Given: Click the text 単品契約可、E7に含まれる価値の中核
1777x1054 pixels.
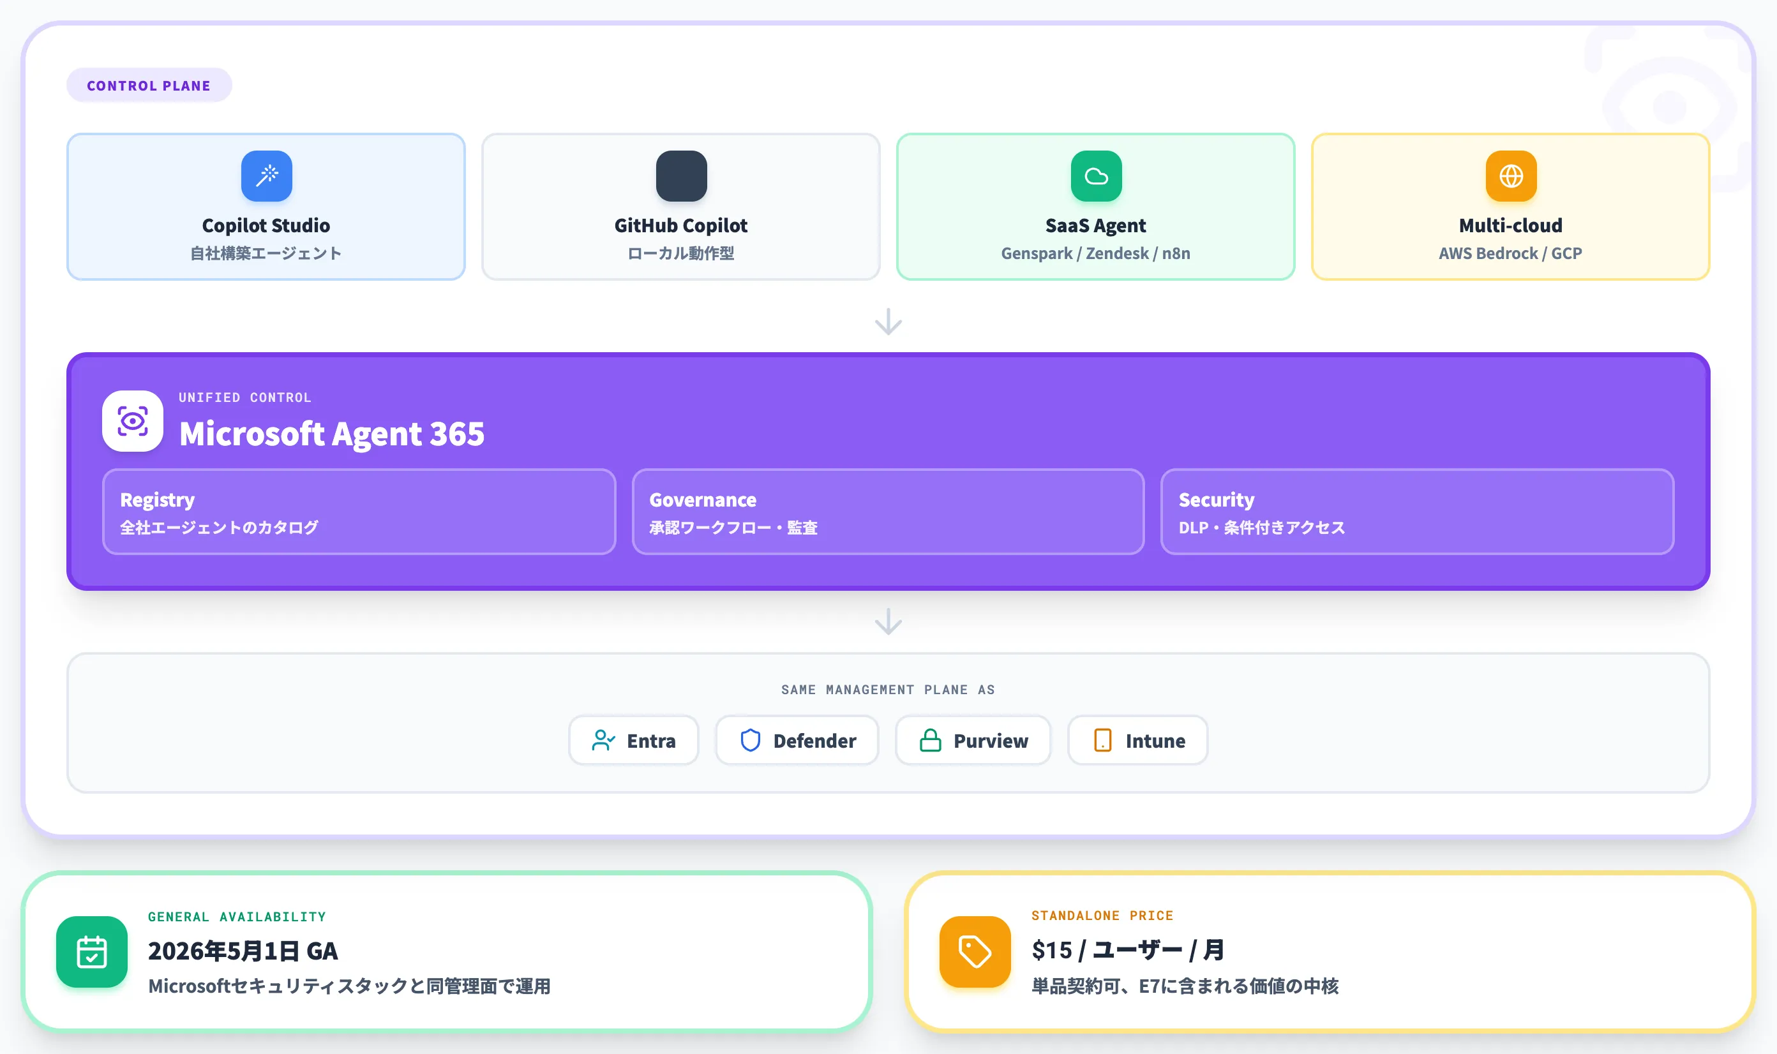Looking at the screenshot, I should click(1185, 986).
